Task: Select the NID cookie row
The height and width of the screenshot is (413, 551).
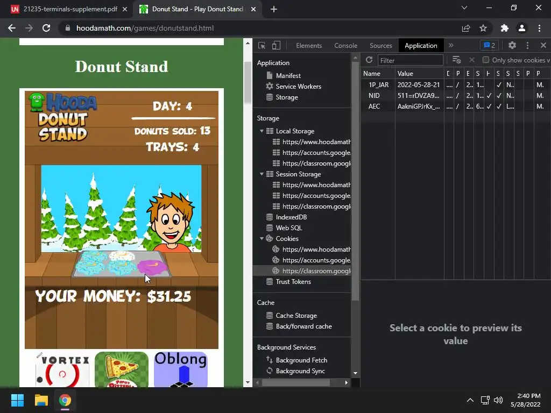Action: pyautogui.click(x=456, y=96)
